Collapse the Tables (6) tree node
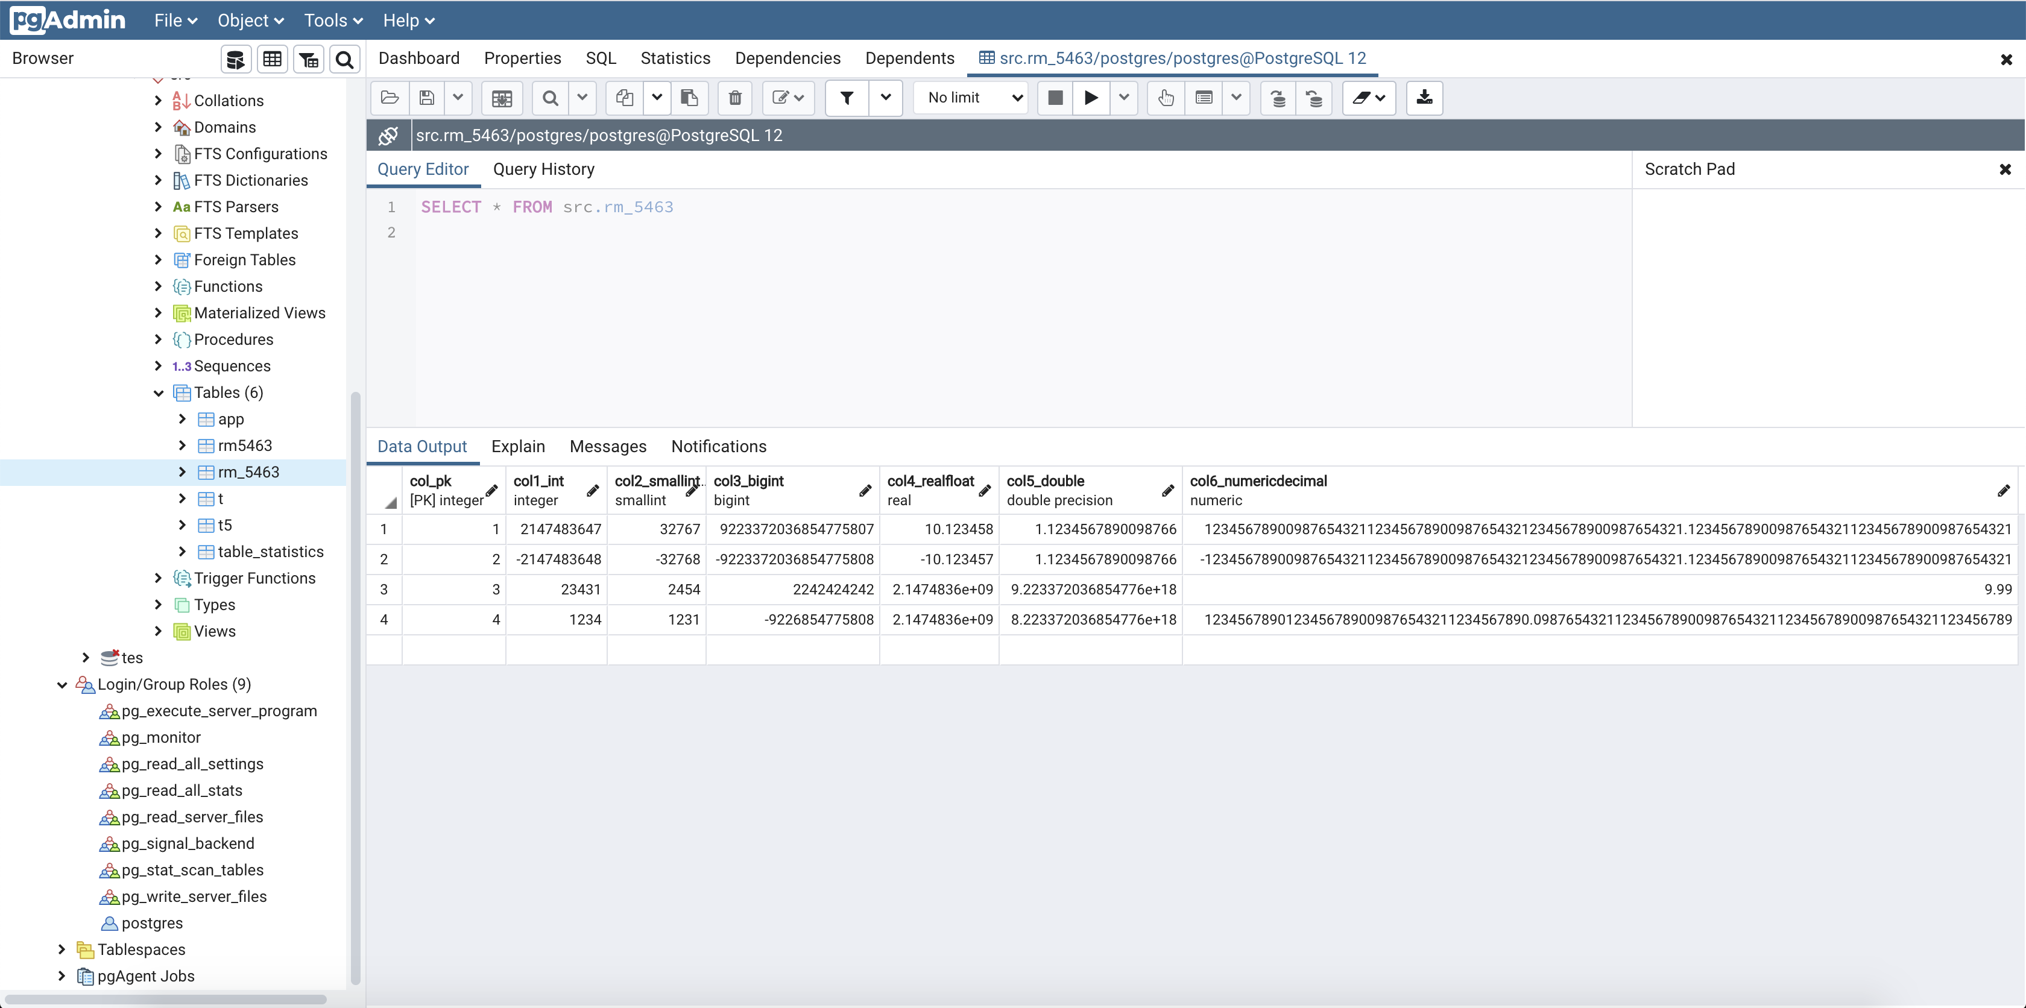 tap(159, 392)
